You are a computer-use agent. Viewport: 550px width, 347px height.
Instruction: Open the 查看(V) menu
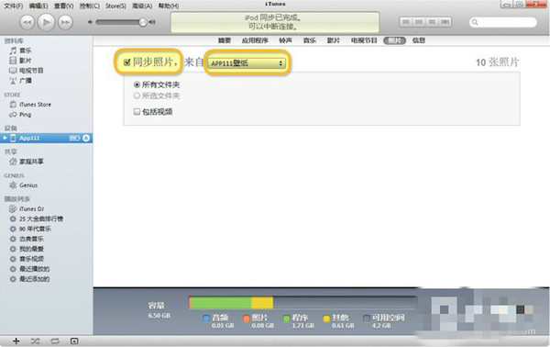pos(64,6)
